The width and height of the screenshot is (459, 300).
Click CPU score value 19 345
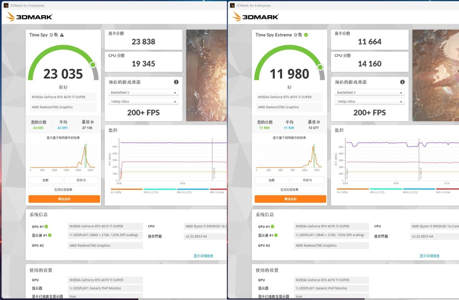click(143, 64)
